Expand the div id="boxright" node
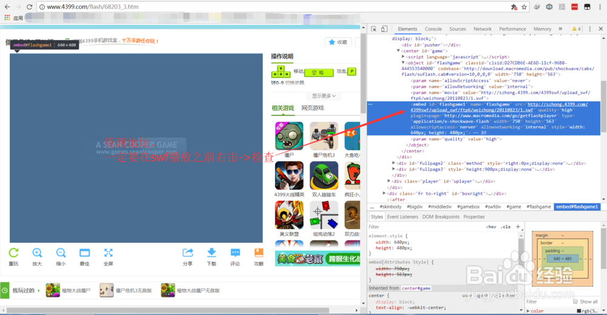607x315 pixels. 384,193
